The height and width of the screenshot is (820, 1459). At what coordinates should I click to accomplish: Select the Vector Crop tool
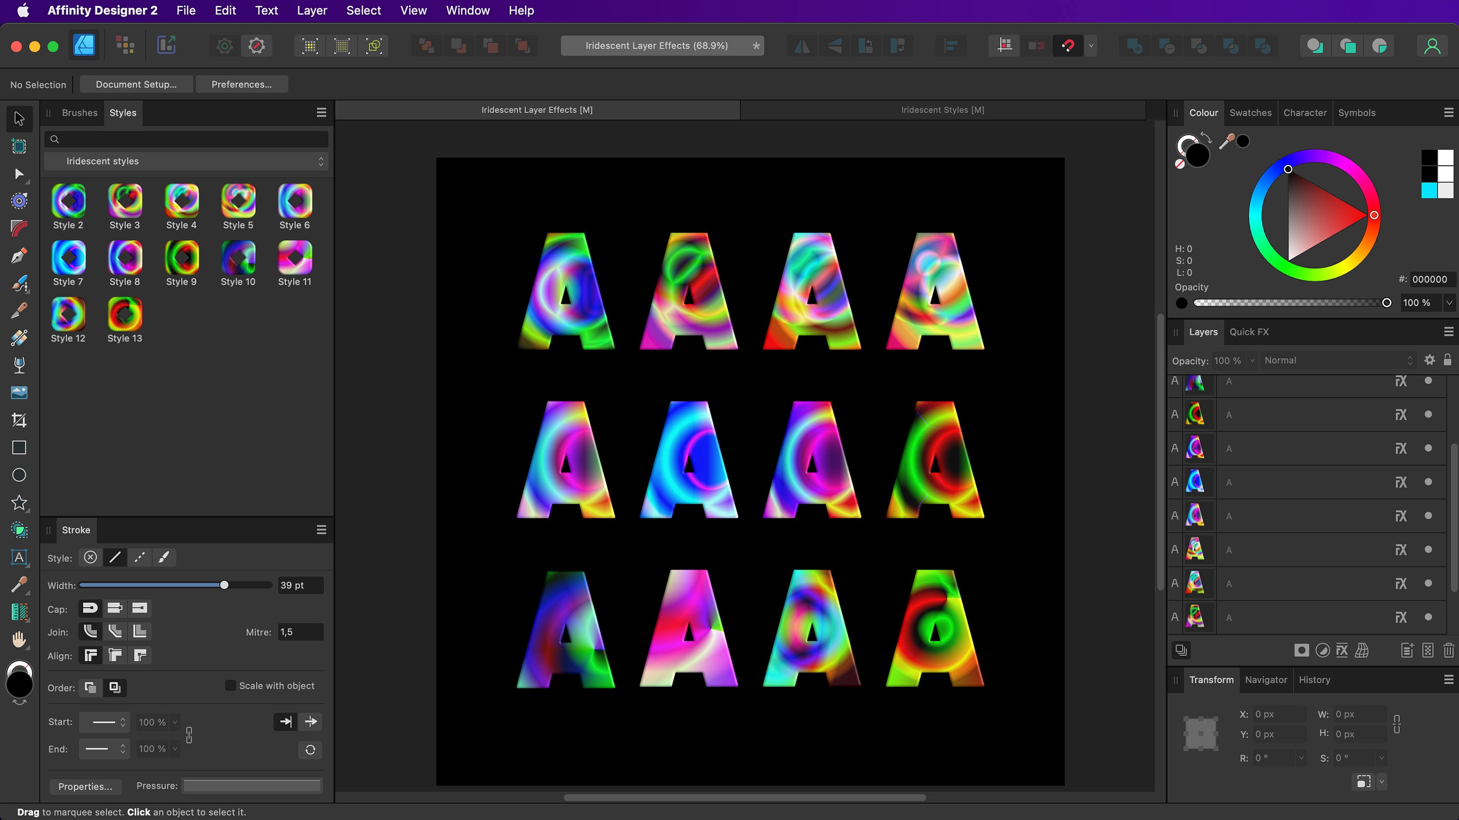(x=18, y=419)
